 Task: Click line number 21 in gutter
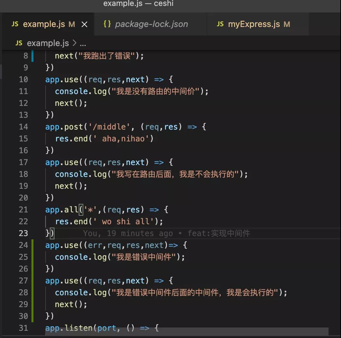click(24, 209)
